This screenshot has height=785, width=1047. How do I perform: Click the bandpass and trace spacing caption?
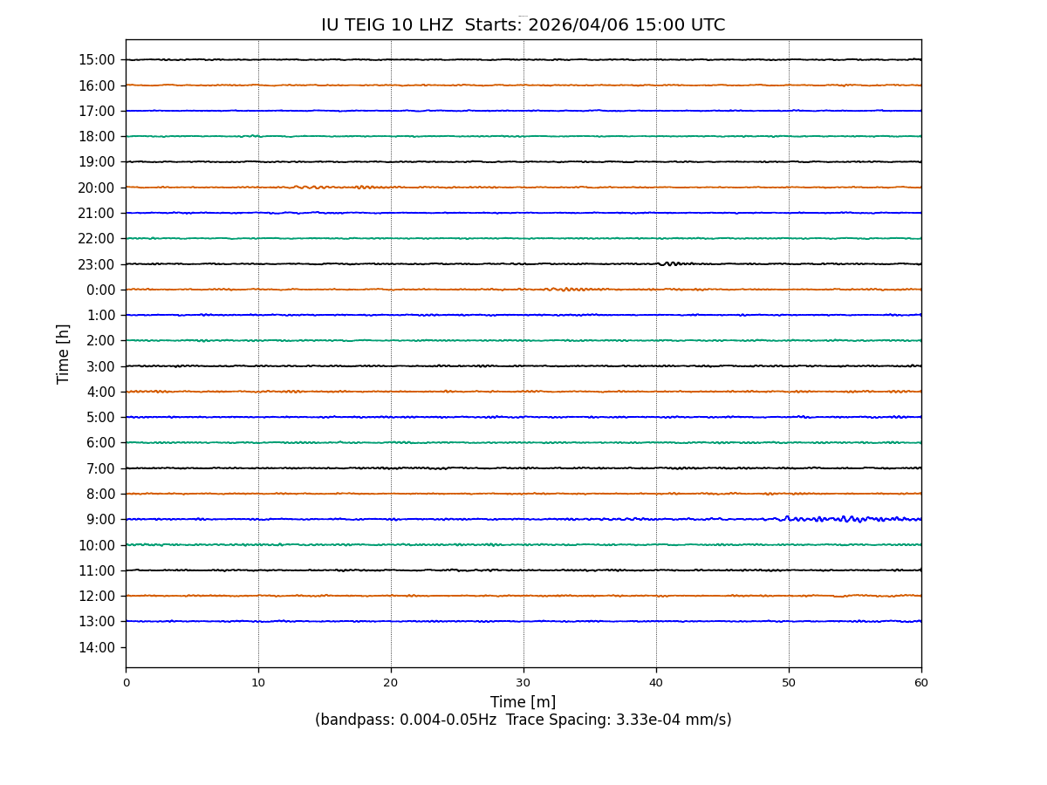tap(523, 720)
